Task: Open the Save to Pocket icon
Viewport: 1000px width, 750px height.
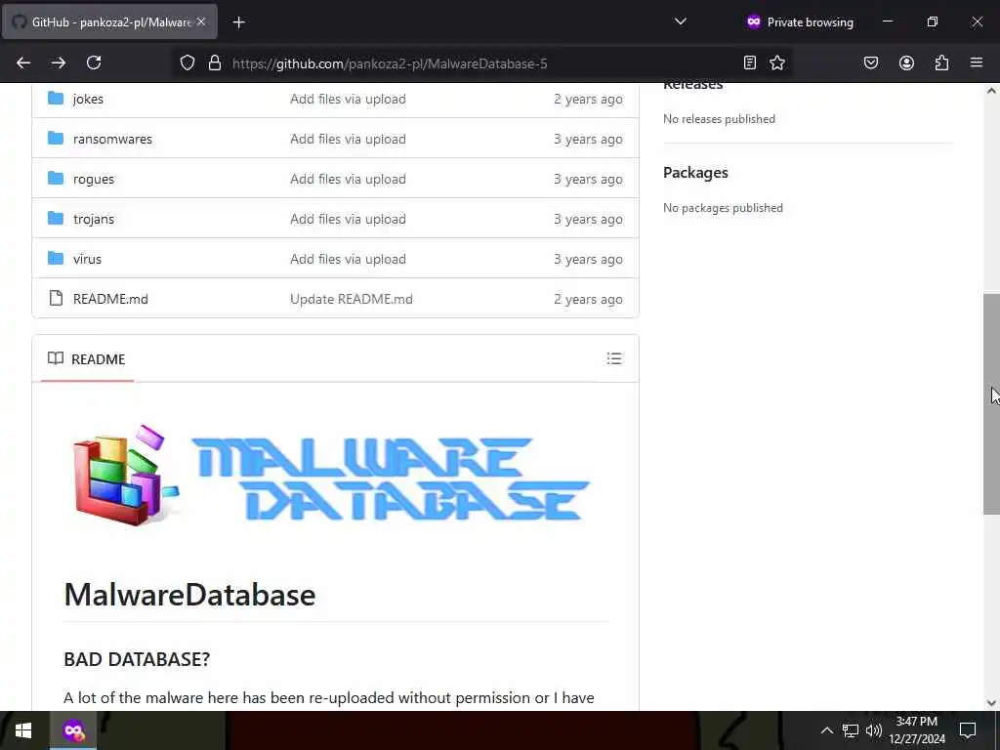Action: pyautogui.click(x=871, y=62)
